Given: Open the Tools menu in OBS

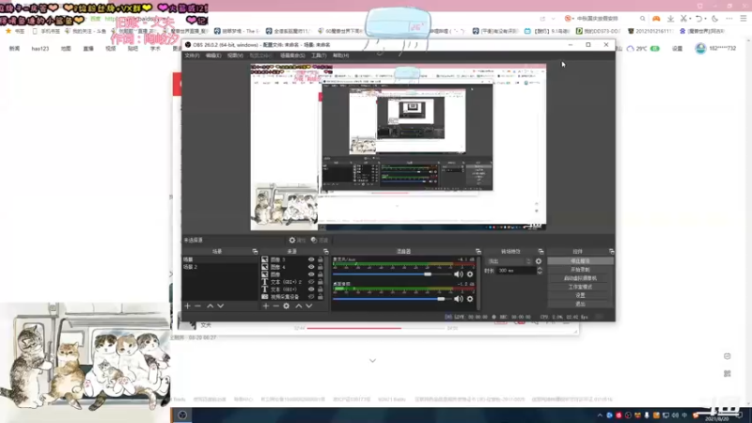Looking at the screenshot, I should [x=319, y=55].
